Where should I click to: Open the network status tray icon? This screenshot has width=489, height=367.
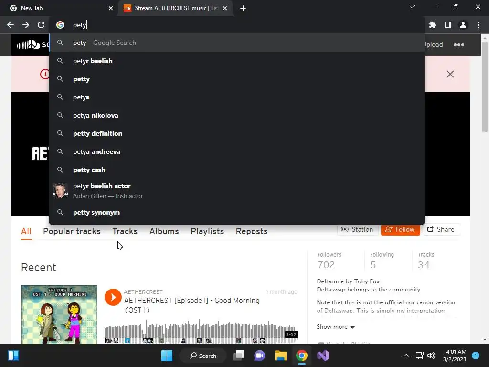tap(419, 356)
